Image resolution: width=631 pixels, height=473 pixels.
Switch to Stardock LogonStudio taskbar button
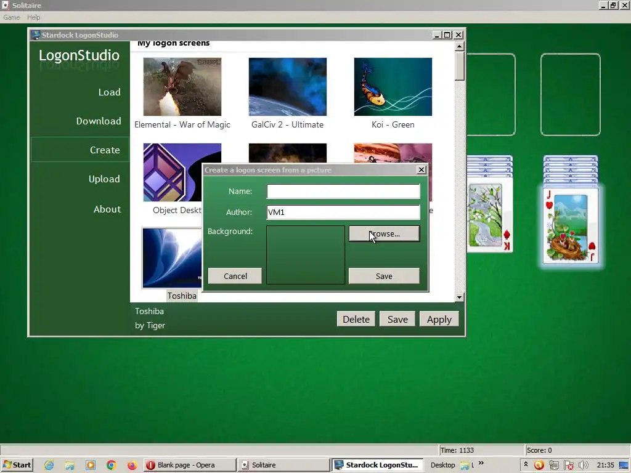coord(378,465)
